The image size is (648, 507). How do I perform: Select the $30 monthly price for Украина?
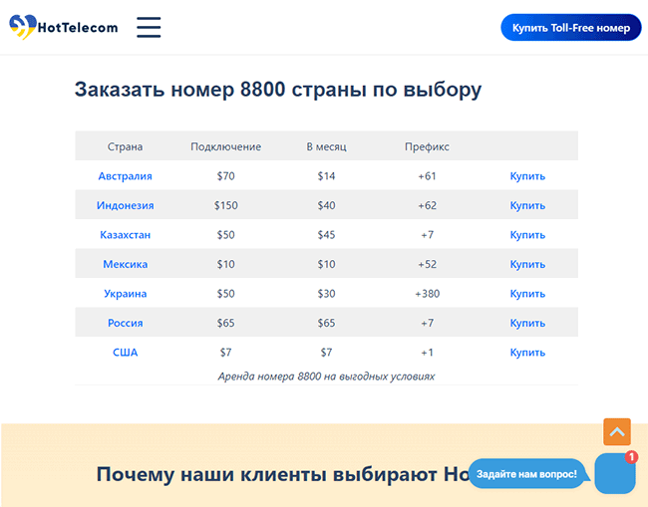click(326, 294)
